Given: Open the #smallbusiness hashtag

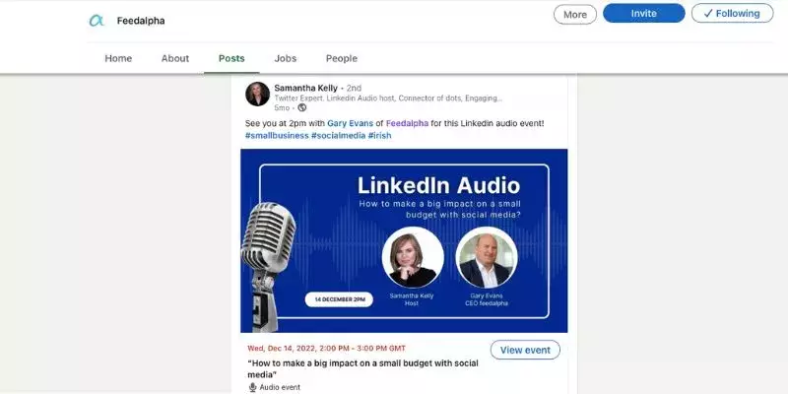Looking at the screenshot, I should coord(277,136).
